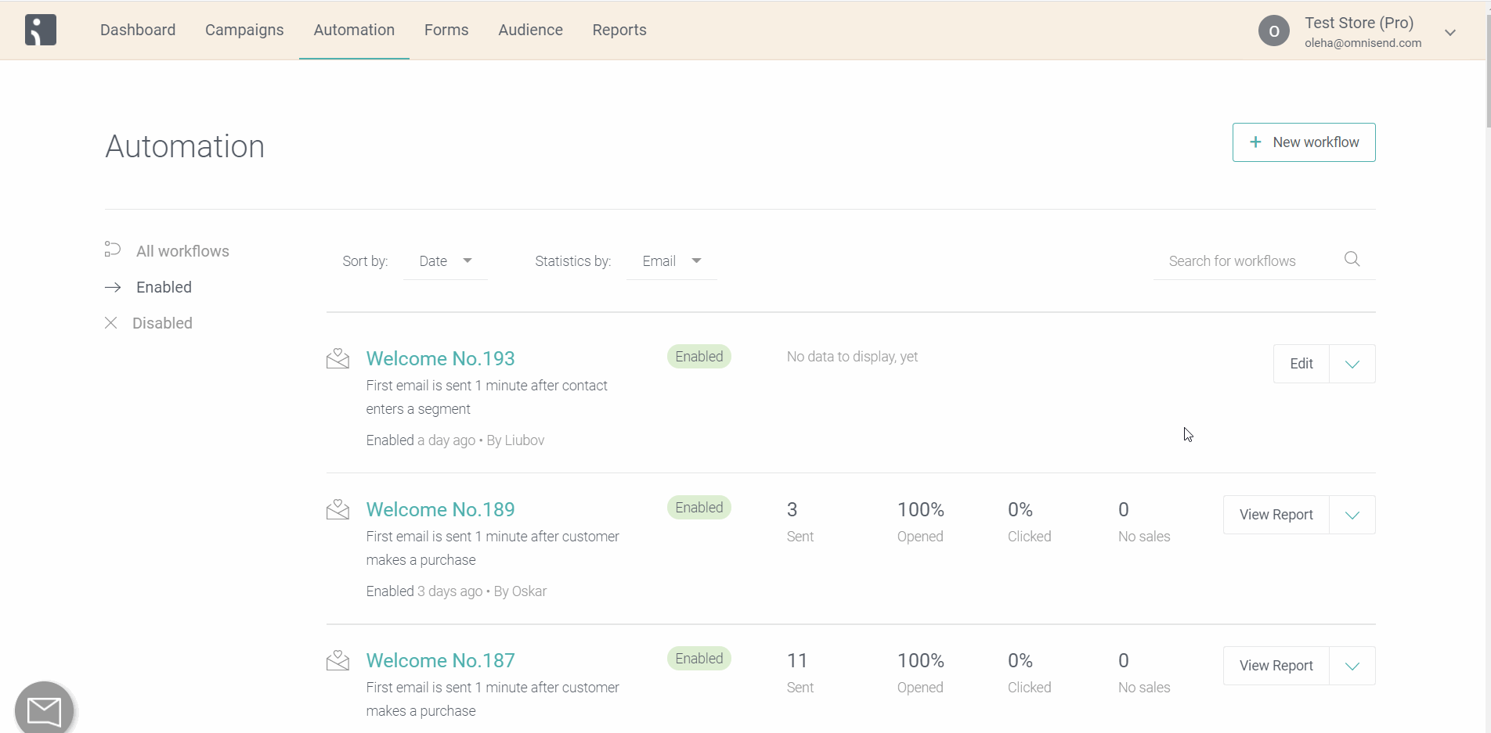Click Test Store (Pro) account name
This screenshot has width=1491, height=733.
1359,23
